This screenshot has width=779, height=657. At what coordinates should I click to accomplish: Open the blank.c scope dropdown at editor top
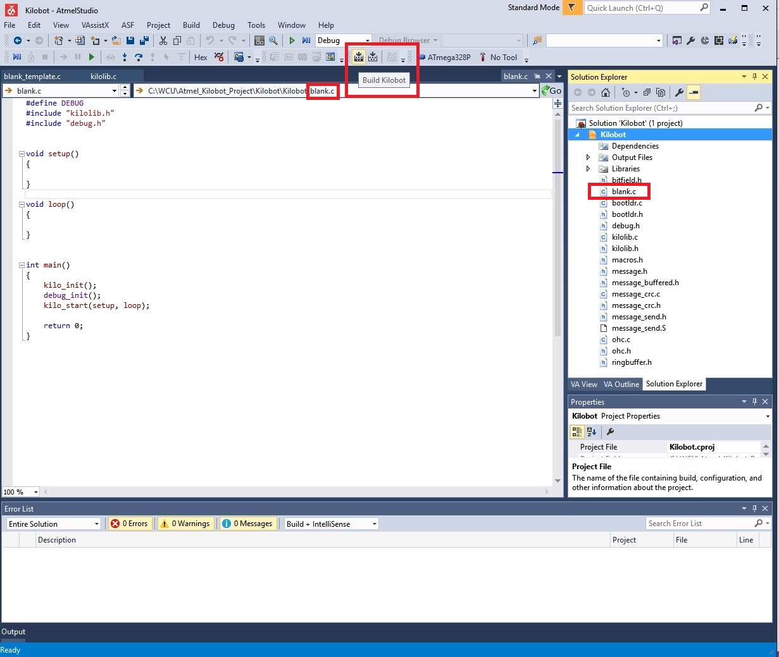(115, 90)
